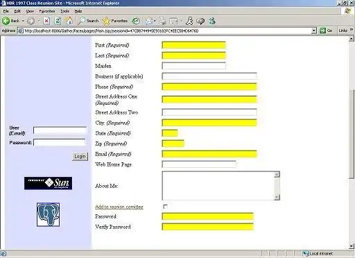Open the Favorites menu
The width and height of the screenshot is (355, 258).
point(47,11)
